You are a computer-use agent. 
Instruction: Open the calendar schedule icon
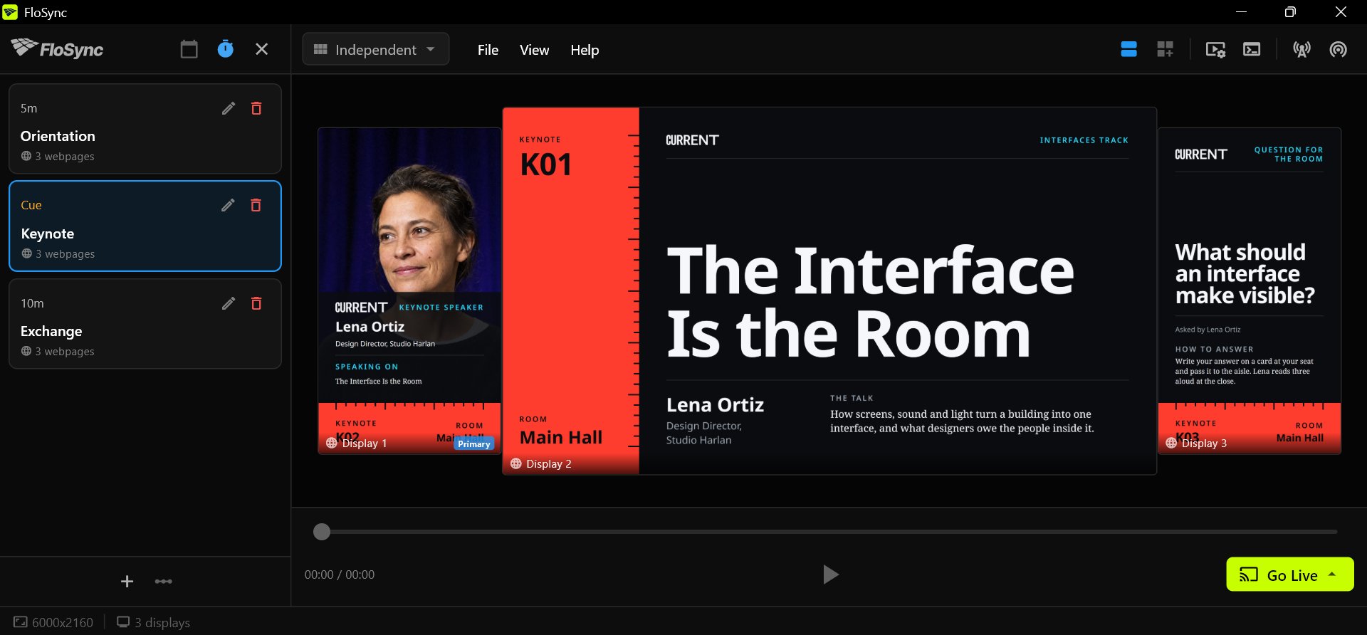189,49
